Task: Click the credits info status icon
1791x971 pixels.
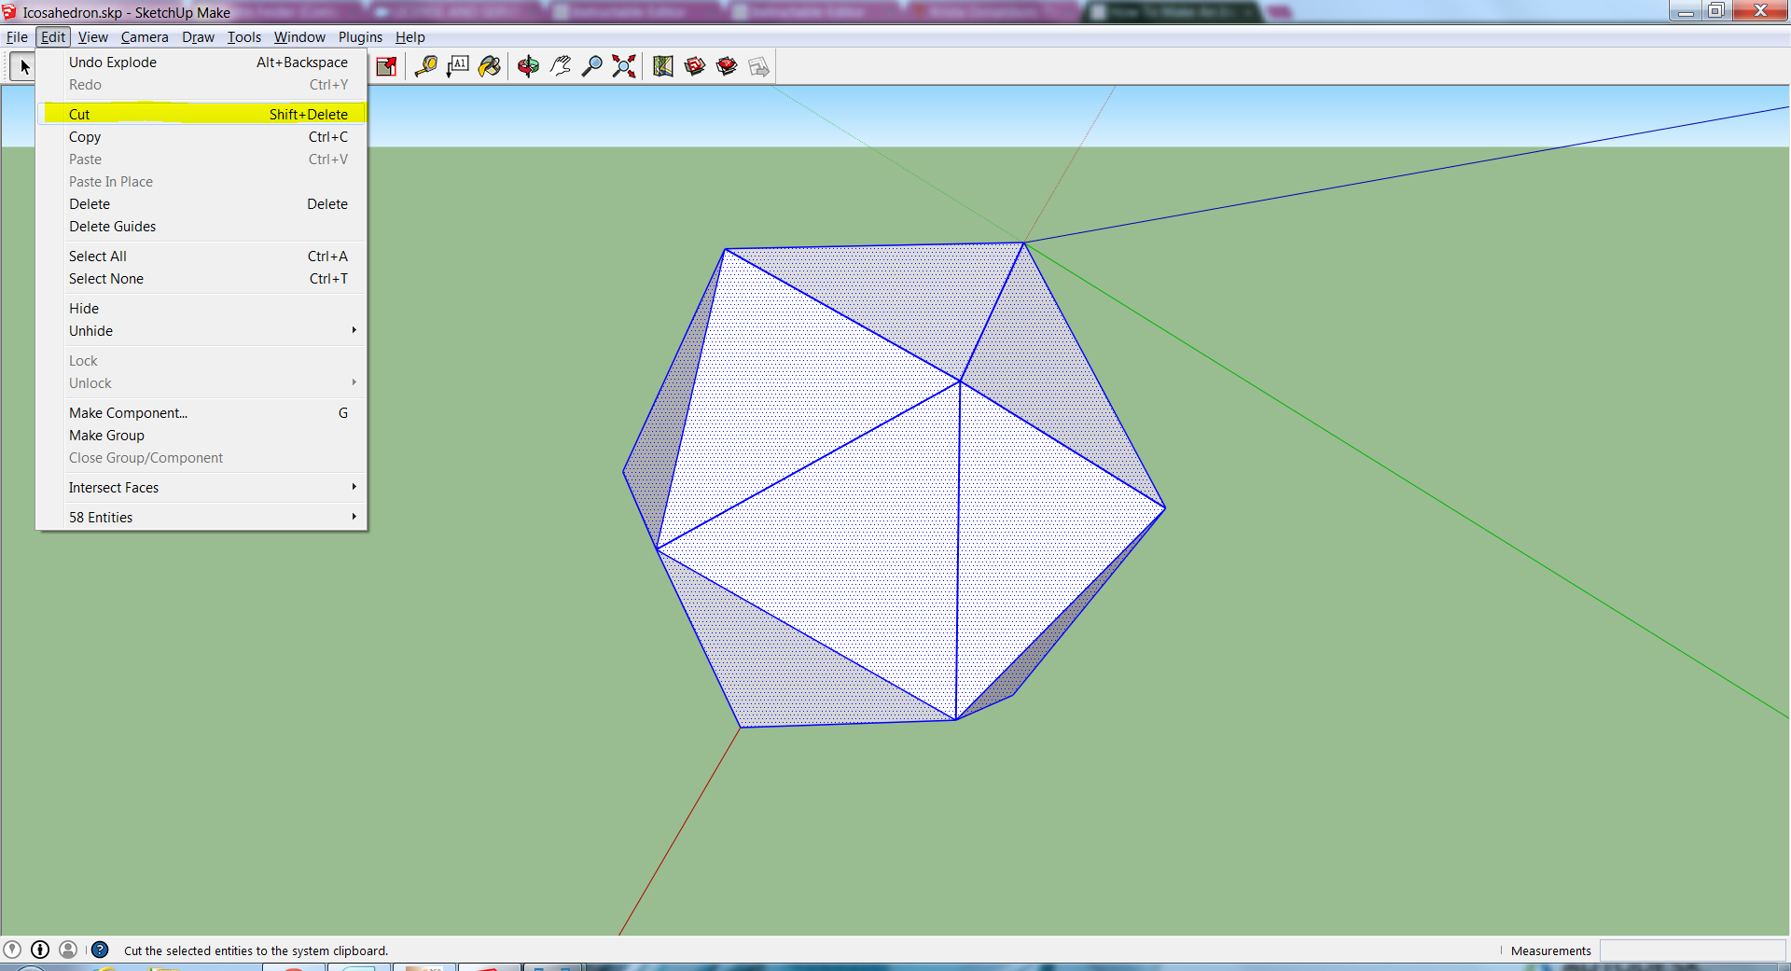Action: pyautogui.click(x=40, y=950)
